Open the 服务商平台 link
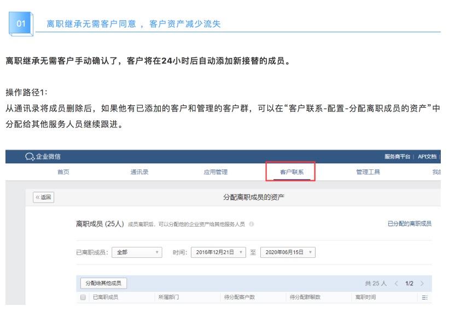449x312 pixels. [396, 157]
